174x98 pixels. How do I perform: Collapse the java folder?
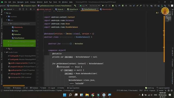(7, 20)
